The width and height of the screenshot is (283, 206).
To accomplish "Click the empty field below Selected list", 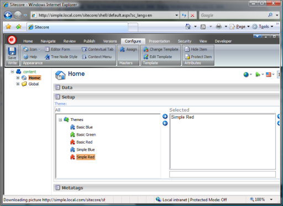I will click(x=223, y=175).
